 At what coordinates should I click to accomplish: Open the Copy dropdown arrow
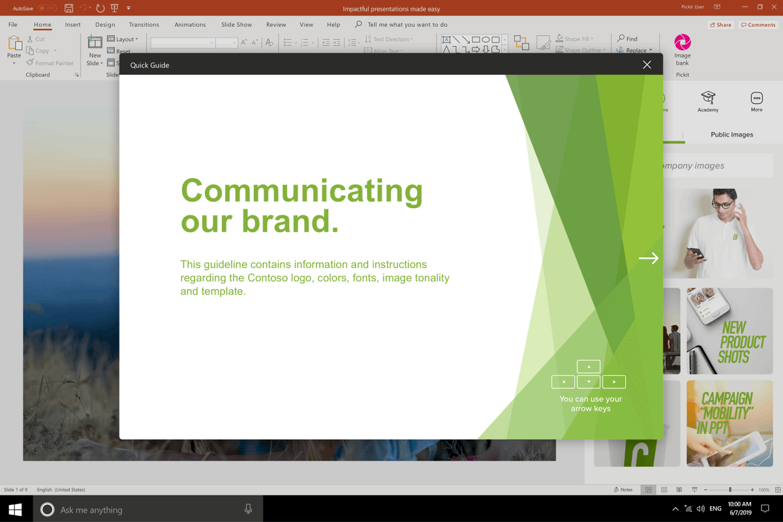(55, 50)
